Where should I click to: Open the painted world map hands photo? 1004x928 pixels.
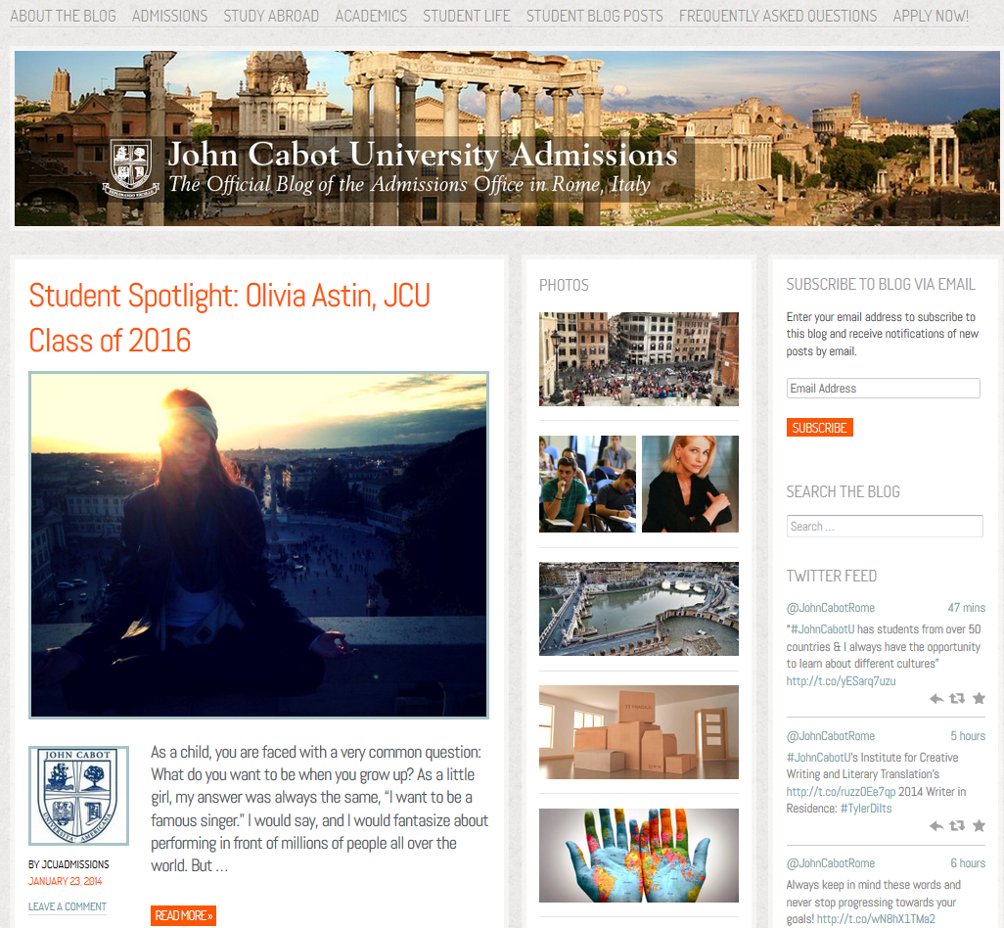point(638,856)
